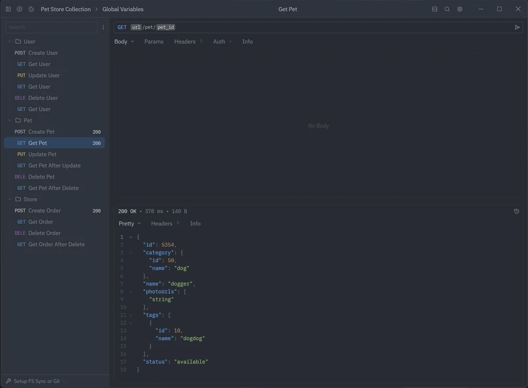528x388 pixels.
Task: Open the request Info tab
Action: (x=248, y=41)
